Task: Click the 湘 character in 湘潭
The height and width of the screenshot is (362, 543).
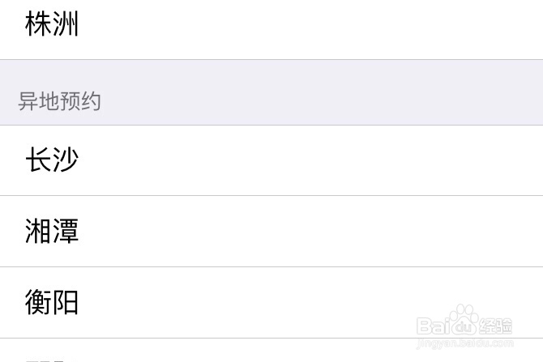Action: tap(38, 232)
